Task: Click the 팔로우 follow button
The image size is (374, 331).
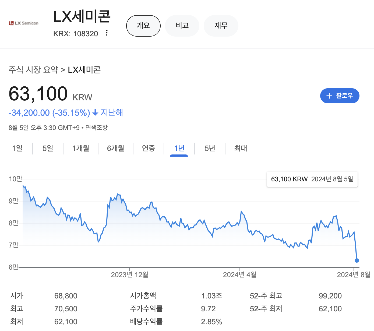Action: (340, 96)
